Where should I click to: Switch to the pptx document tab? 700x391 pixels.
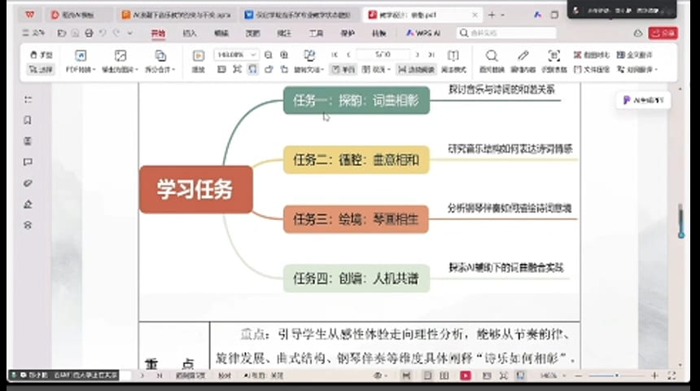[x=177, y=15]
